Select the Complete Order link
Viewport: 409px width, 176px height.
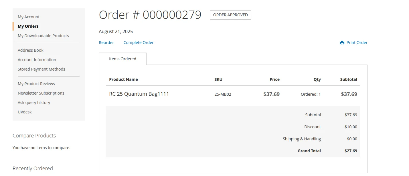(x=138, y=43)
